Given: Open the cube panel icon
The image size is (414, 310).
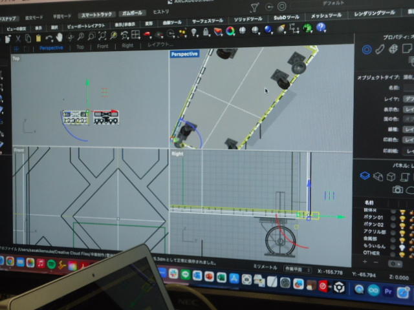Looking at the screenshot, I should tap(391, 176).
